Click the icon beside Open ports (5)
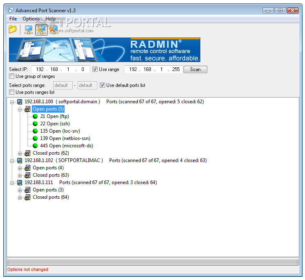305x280 pixels. pyautogui.click(x=27, y=109)
